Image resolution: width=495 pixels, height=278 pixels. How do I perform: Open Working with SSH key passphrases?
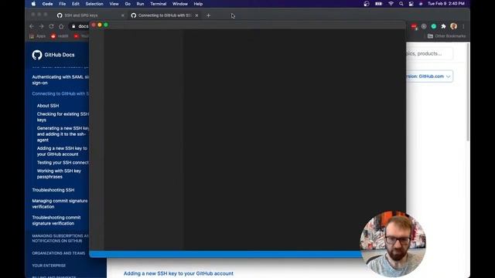59,174
